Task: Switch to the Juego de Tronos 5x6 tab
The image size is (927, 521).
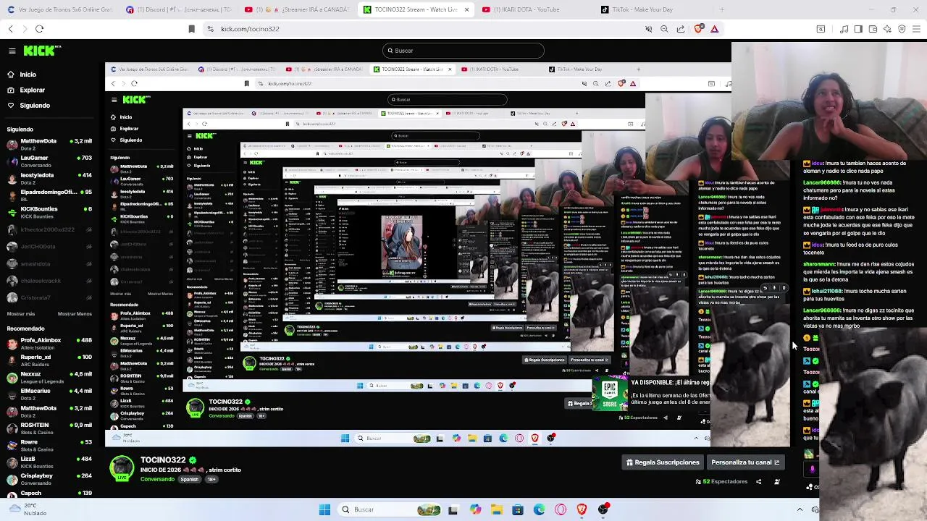Action: point(59,9)
